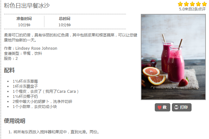
Task: Select the fourth rating star
Action: coord(198,4)
